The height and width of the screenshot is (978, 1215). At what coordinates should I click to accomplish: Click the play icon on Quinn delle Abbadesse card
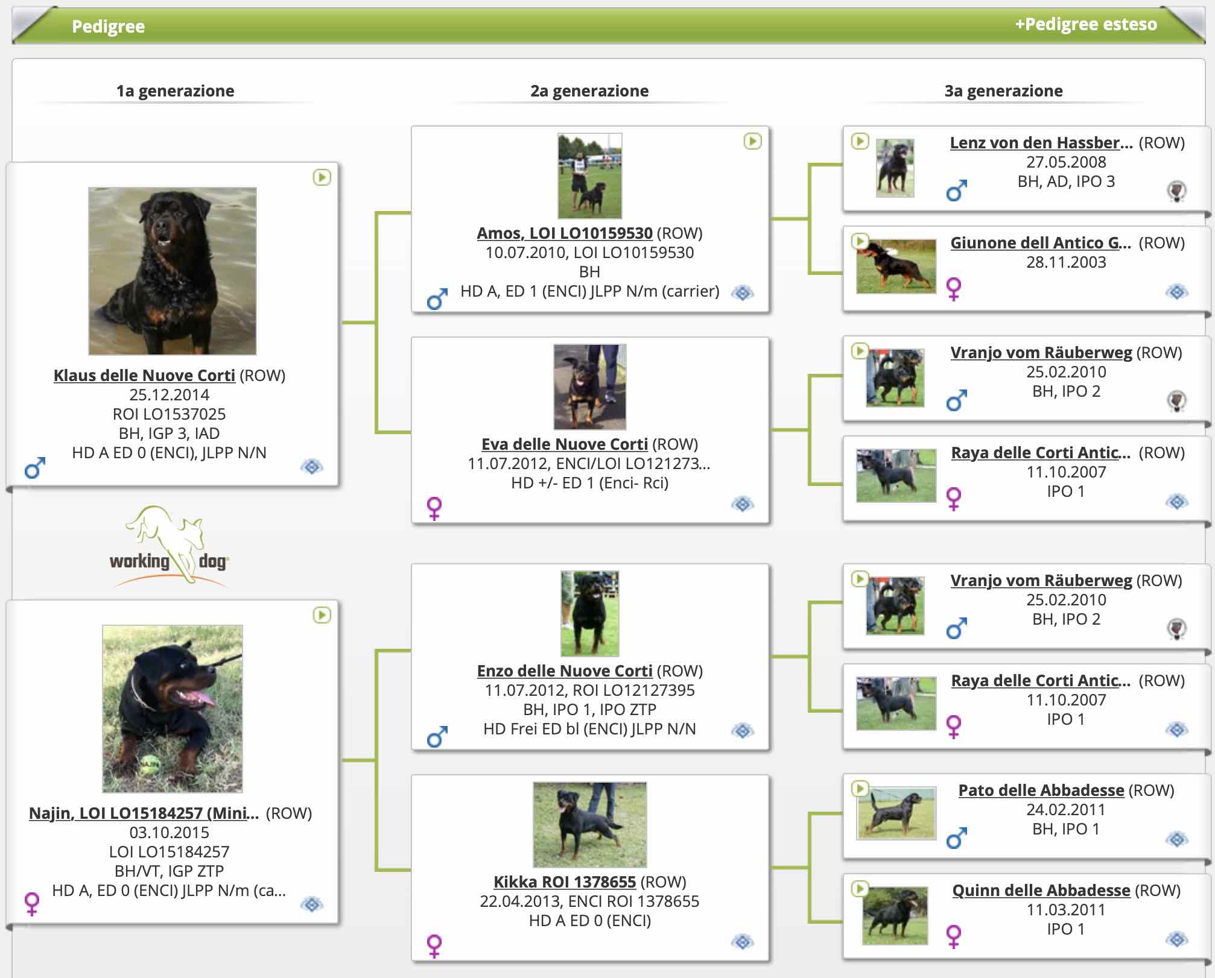point(860,889)
